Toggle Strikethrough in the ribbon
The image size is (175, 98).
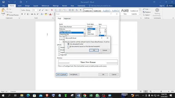(32, 14)
